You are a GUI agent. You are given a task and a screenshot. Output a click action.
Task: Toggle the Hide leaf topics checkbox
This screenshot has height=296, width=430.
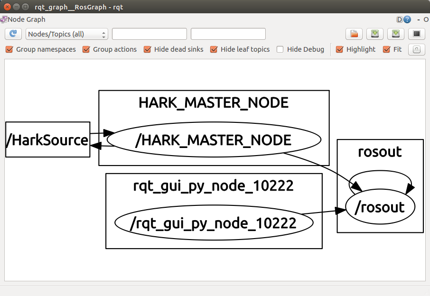tap(214, 49)
